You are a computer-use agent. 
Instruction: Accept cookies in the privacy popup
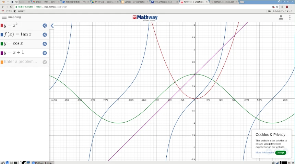[x=281, y=153]
